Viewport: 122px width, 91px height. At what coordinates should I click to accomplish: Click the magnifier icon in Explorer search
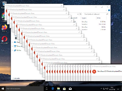[x=107, y=14]
